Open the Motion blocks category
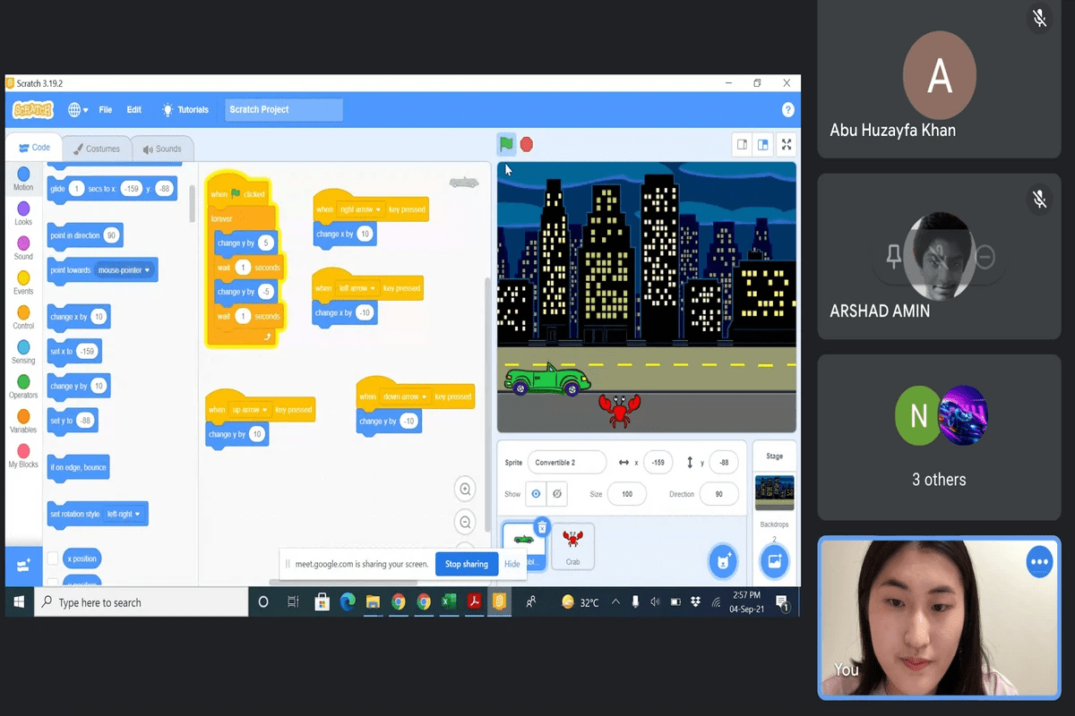 pyautogui.click(x=23, y=179)
